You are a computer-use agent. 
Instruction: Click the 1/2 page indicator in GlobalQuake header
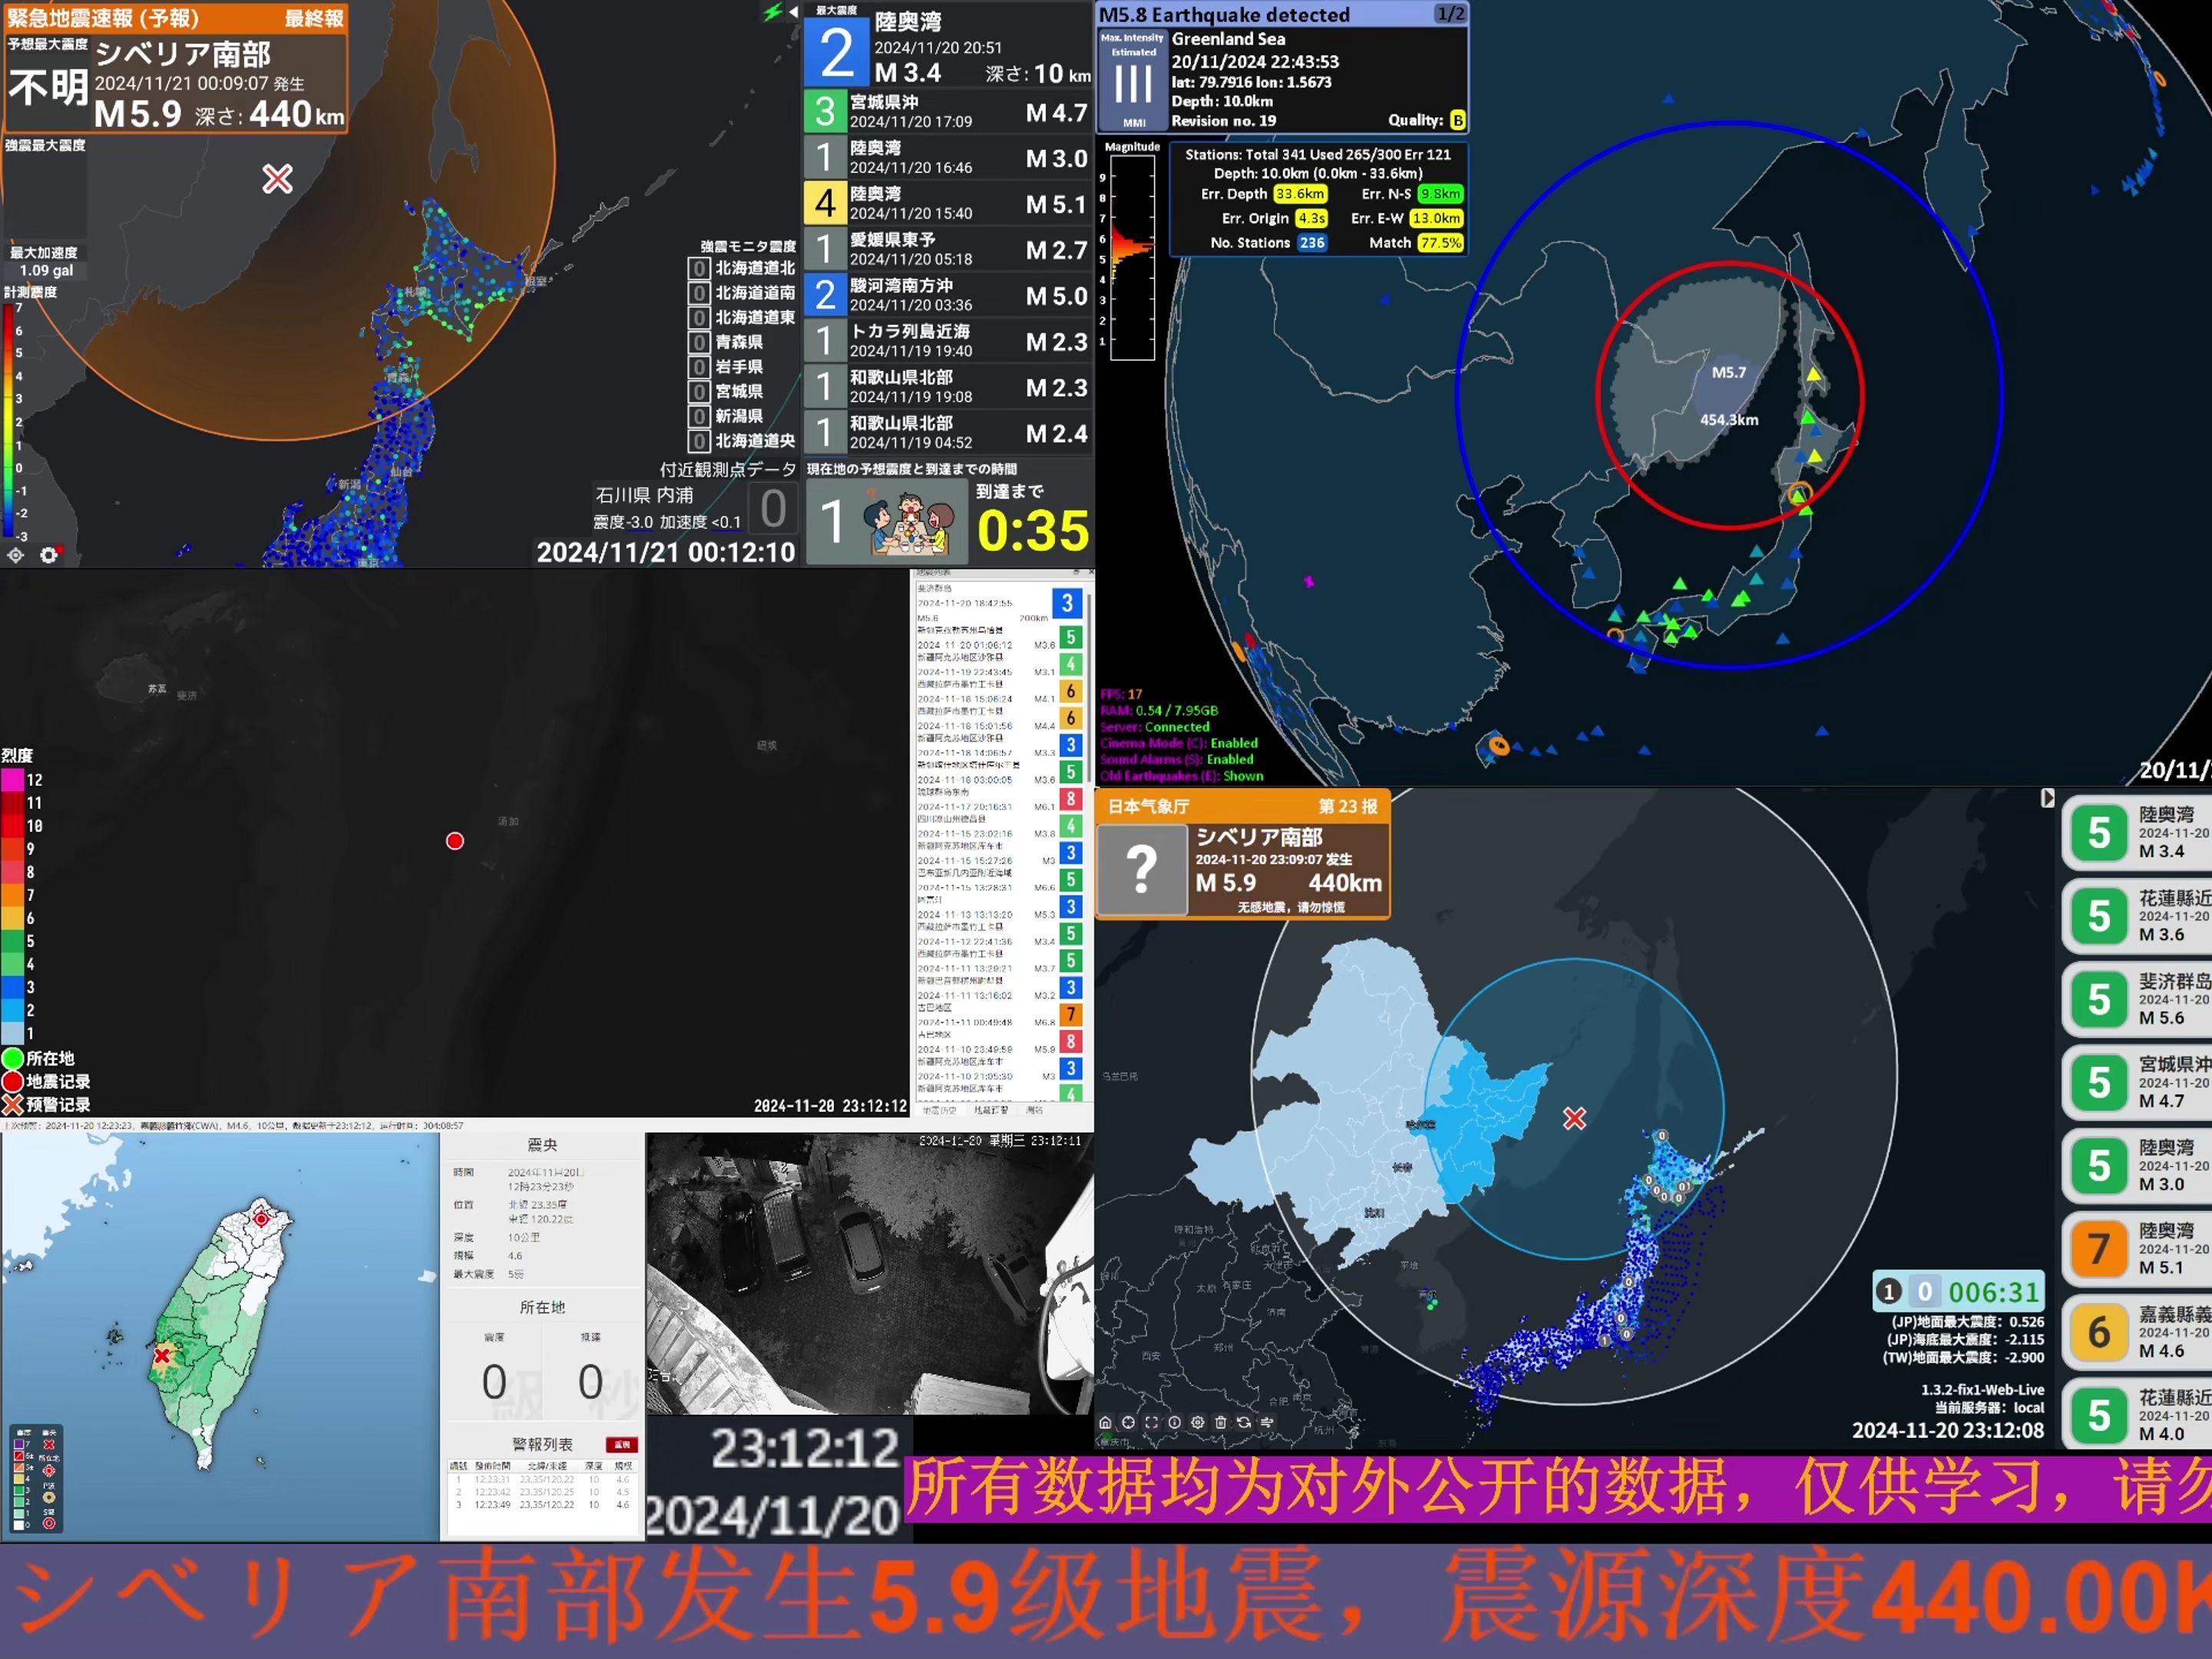[1450, 14]
